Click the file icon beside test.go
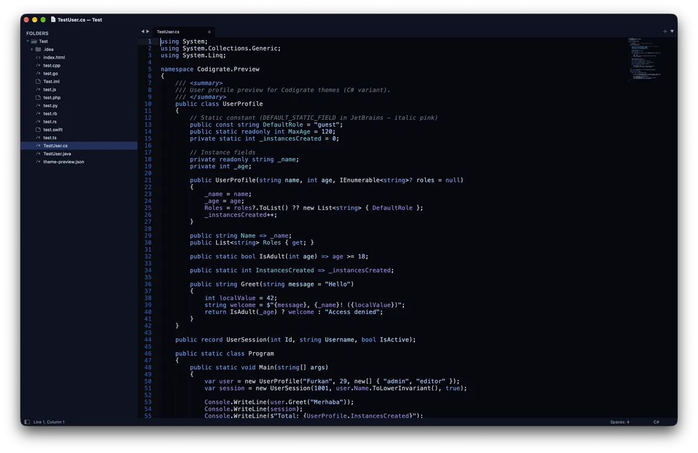 [x=38, y=74]
